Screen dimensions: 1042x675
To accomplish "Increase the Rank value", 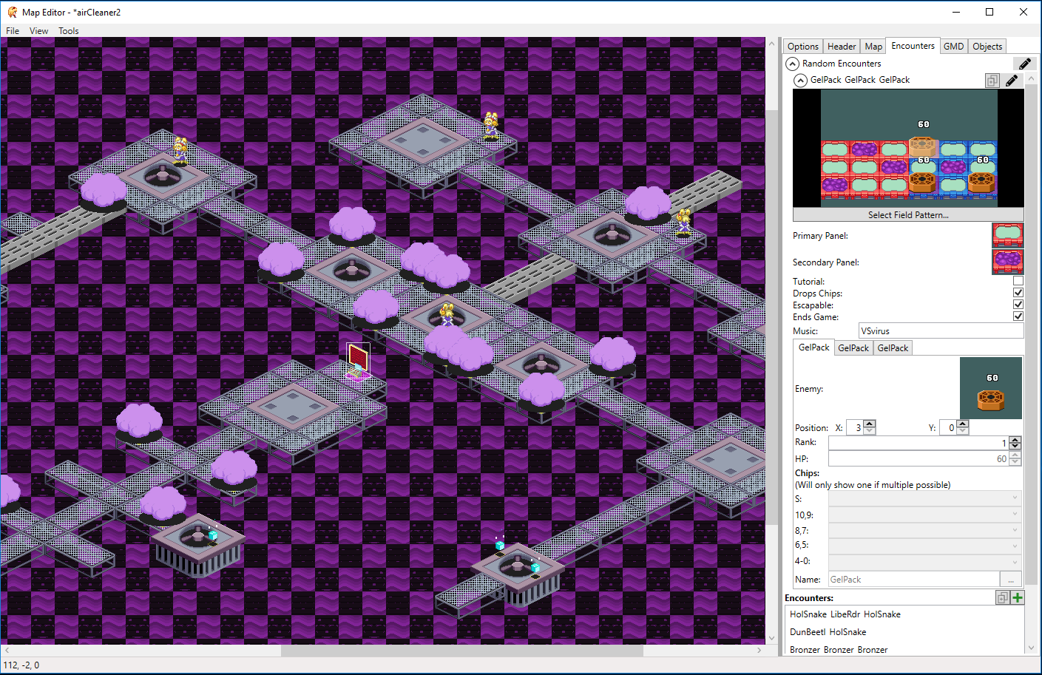I will point(1015,439).
